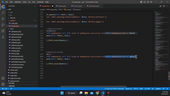The image size is (170, 96).
Task: Open Windows Start menu
Action: [x=62, y=93]
